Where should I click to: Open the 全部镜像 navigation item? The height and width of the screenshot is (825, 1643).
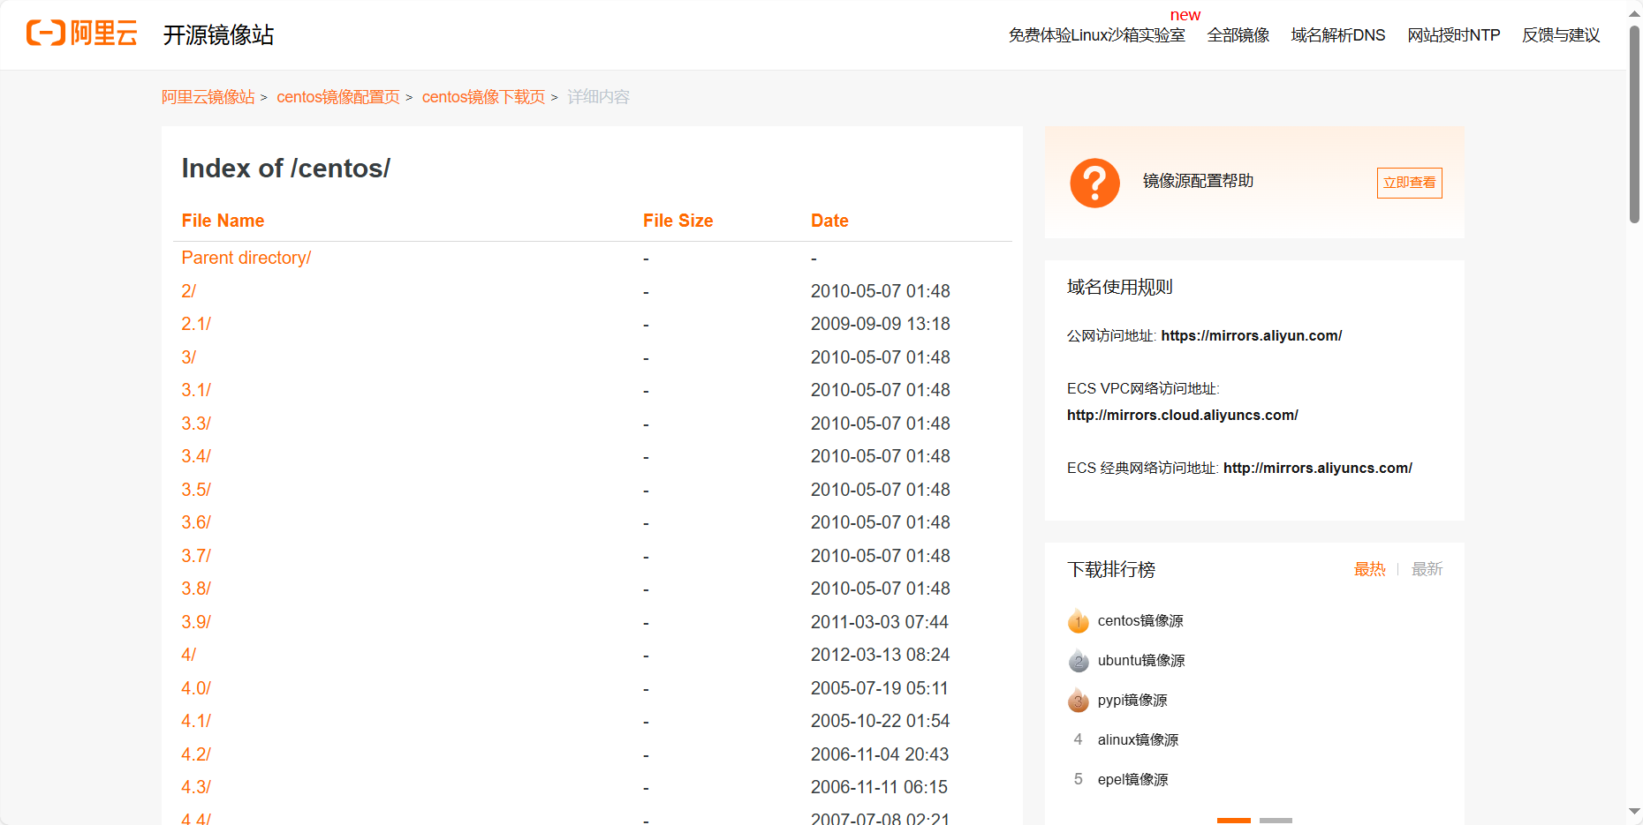coord(1238,35)
